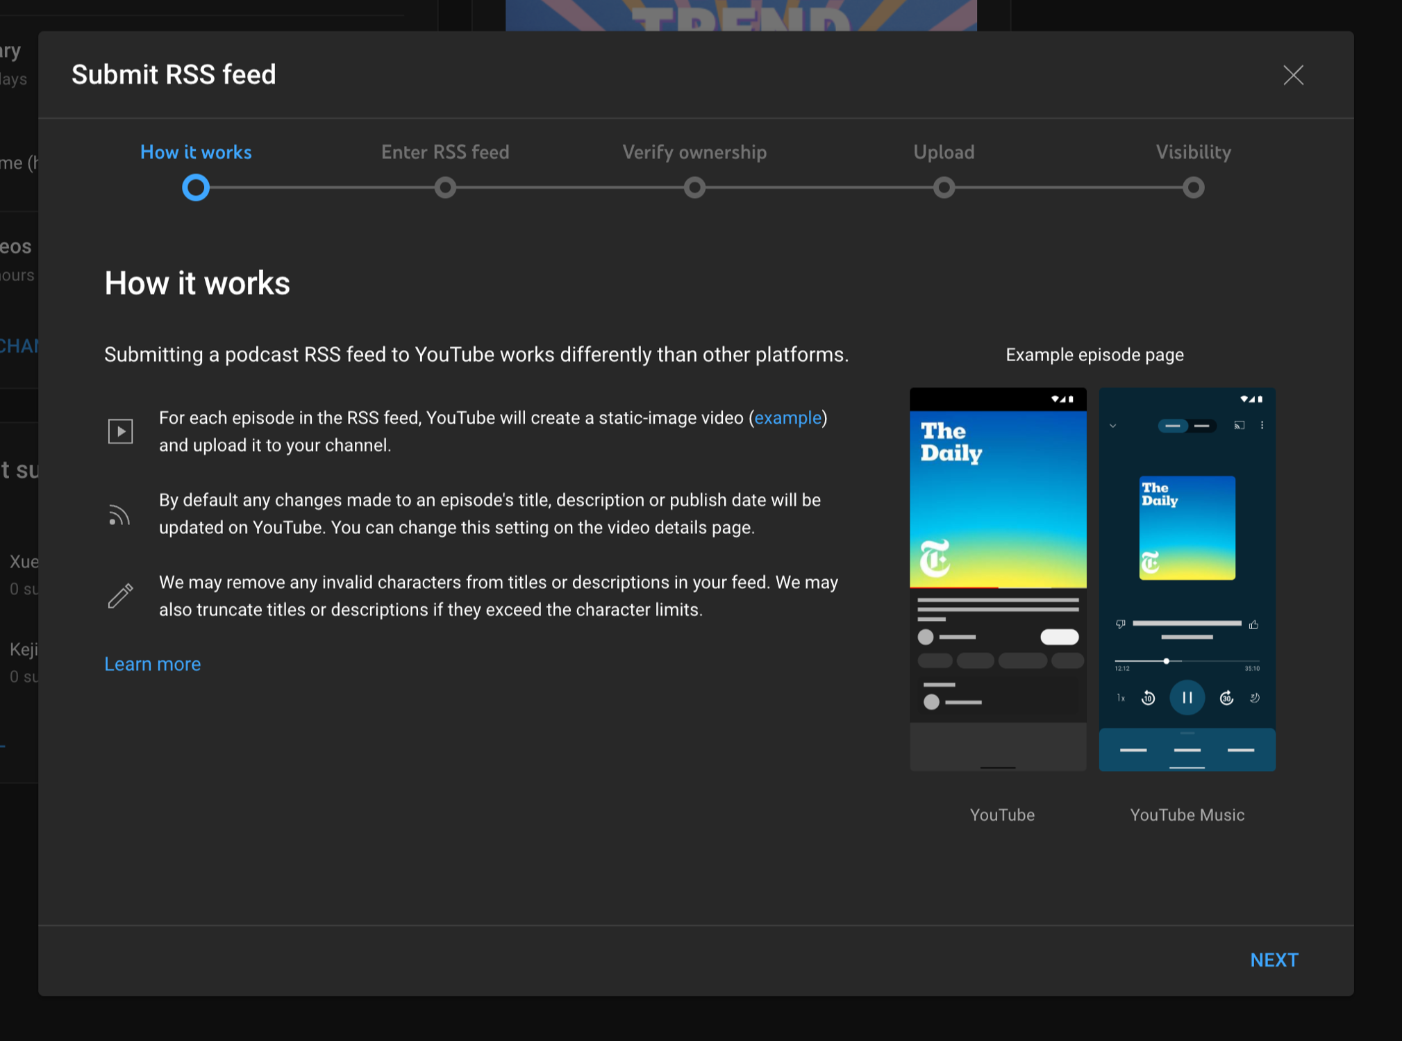Click thumbs up icon in Music mockup
The image size is (1402, 1041).
tap(1253, 624)
